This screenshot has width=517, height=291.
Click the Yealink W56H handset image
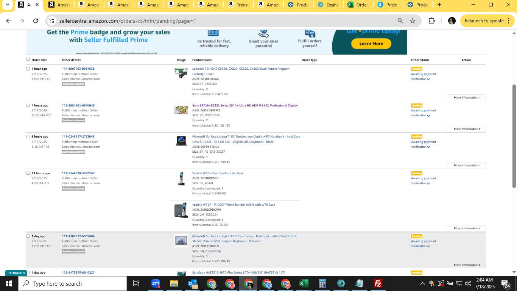point(181,179)
